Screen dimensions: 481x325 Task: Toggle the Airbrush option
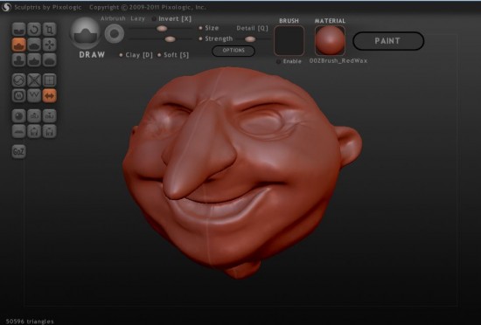point(113,18)
